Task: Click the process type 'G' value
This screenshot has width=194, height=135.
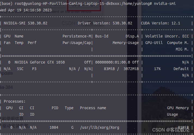Action: 72,127
